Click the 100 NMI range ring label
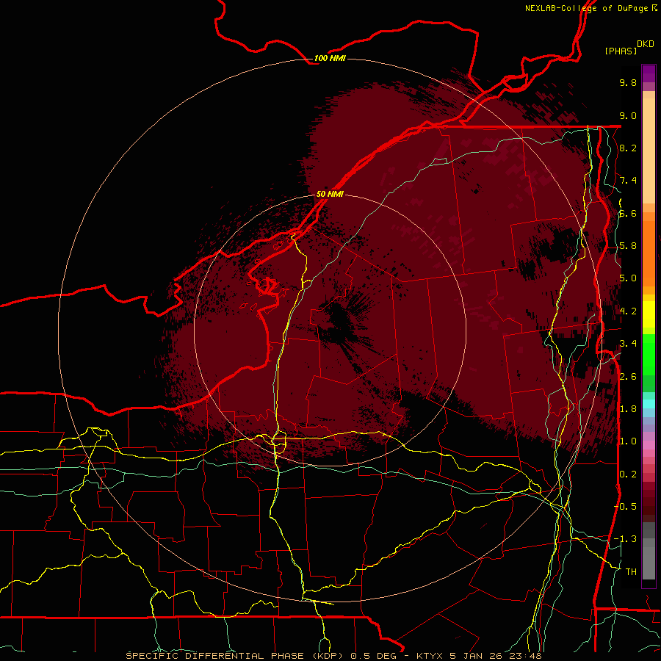The image size is (661, 661). click(330, 58)
